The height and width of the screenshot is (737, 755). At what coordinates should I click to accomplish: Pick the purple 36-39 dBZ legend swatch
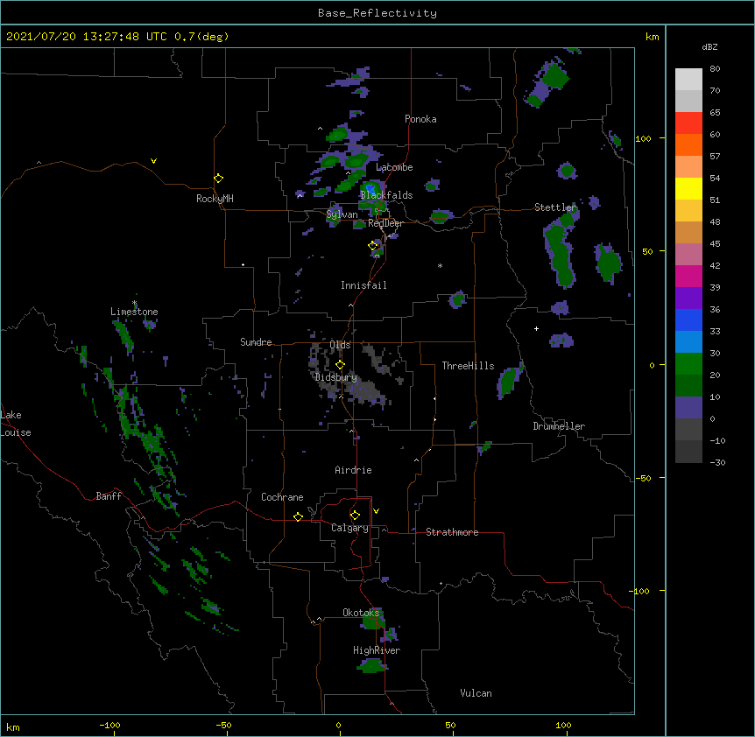click(x=688, y=298)
